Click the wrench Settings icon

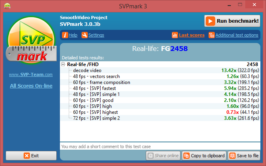click(85, 35)
